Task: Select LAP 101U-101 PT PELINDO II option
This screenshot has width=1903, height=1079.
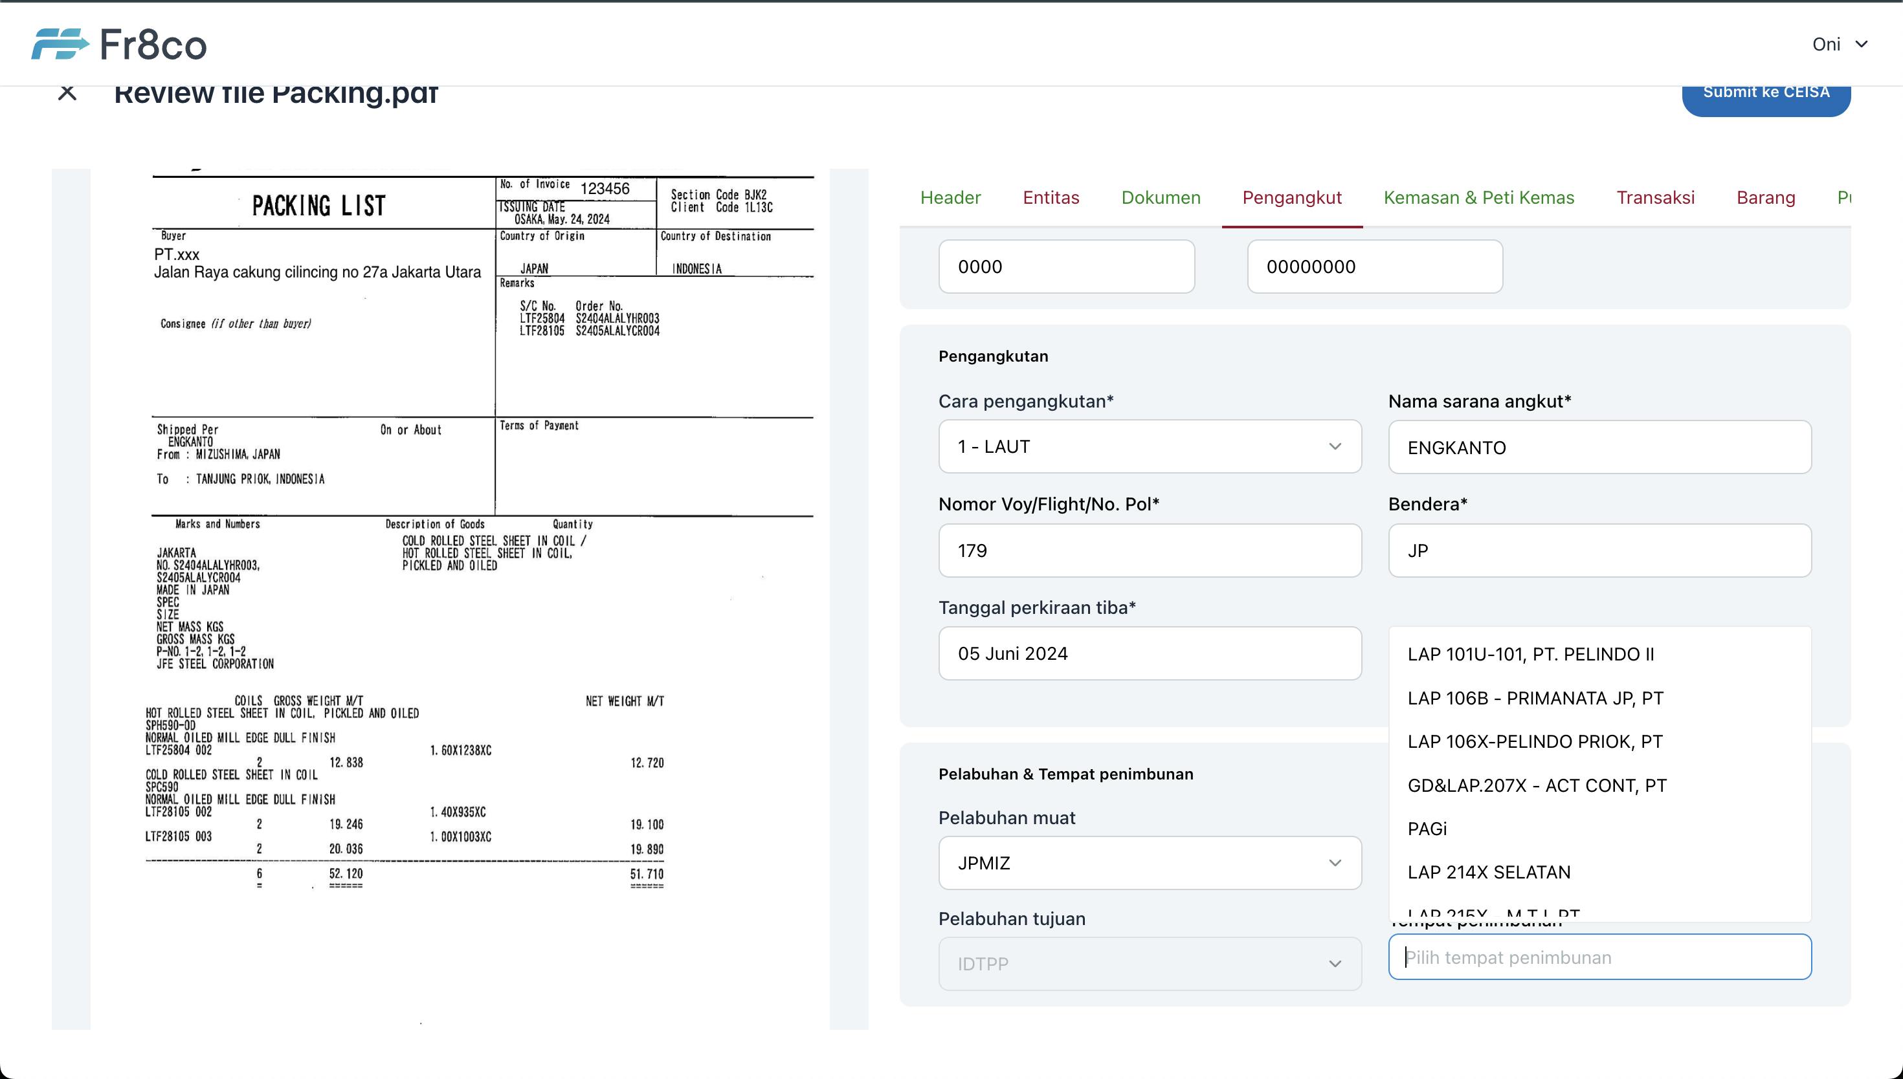Action: [x=1532, y=655]
